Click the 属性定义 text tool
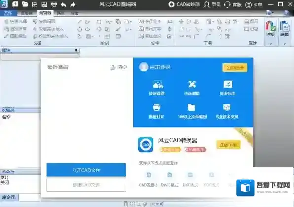This screenshot has width=294, height=207. coord(150,36)
